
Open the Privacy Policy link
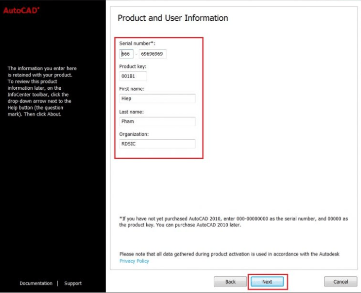[134, 261]
